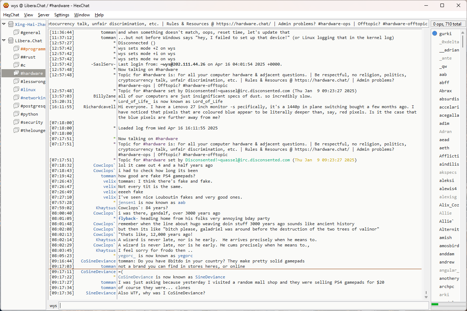Screen dimensions: 467x311
Task: Click the message input field
Action: 243,306
